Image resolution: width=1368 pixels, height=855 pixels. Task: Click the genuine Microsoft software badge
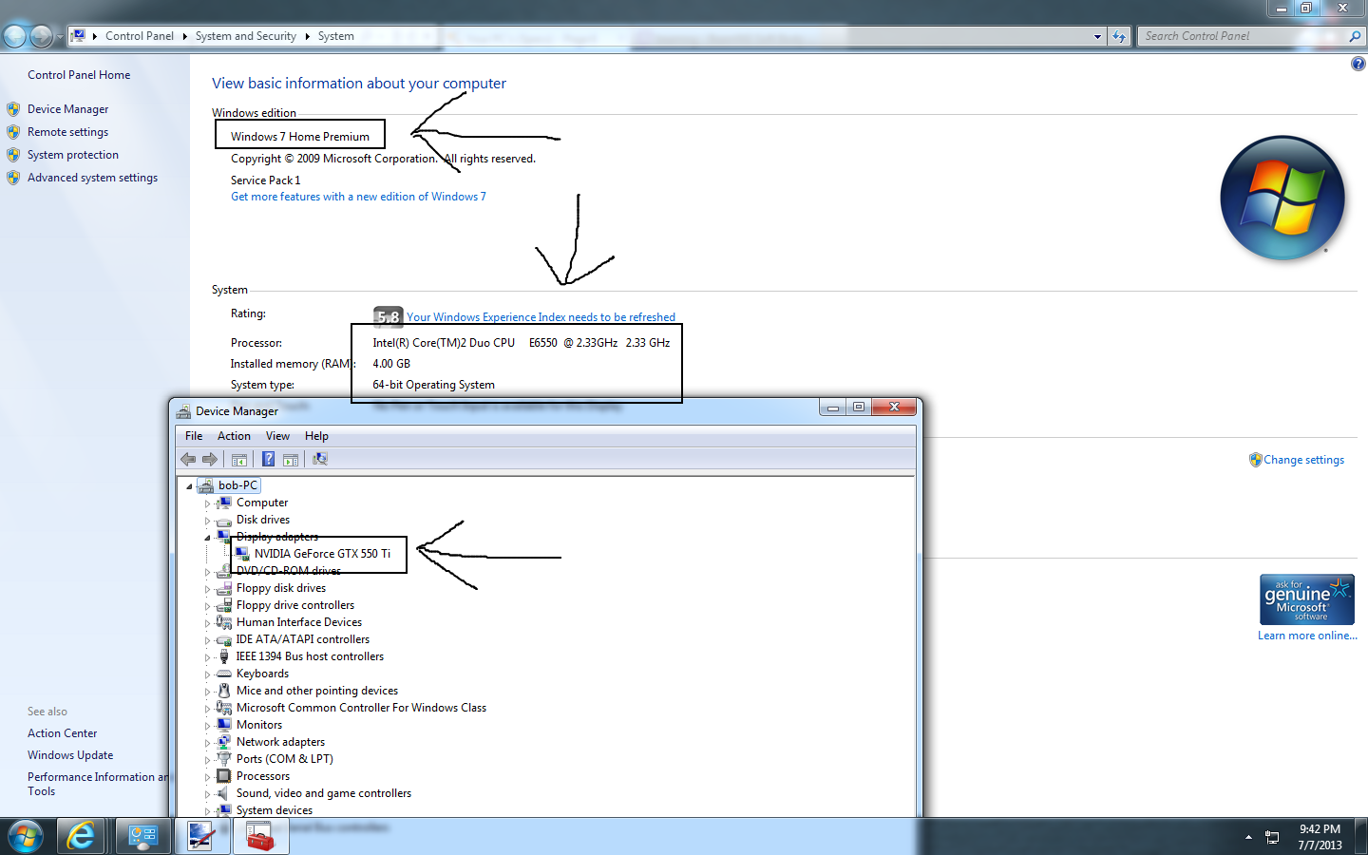(x=1306, y=599)
